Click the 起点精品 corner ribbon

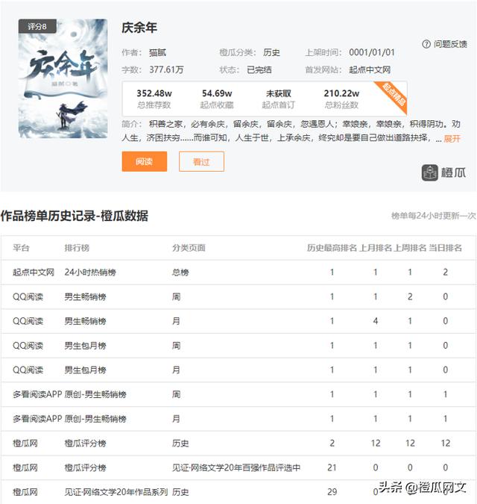tap(394, 95)
